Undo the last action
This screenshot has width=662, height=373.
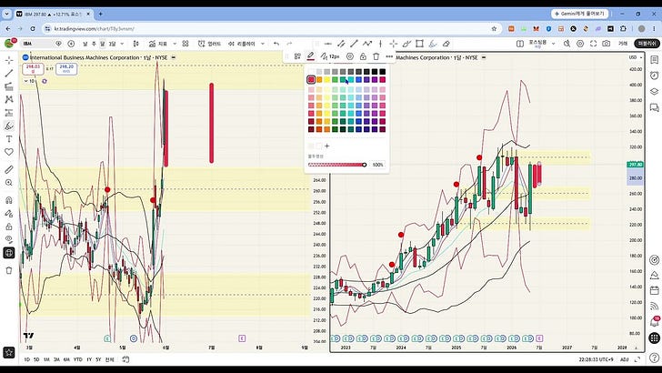tap(276, 44)
